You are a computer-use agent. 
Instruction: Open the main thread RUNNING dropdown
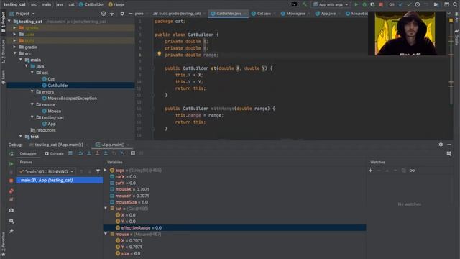[x=46, y=171]
